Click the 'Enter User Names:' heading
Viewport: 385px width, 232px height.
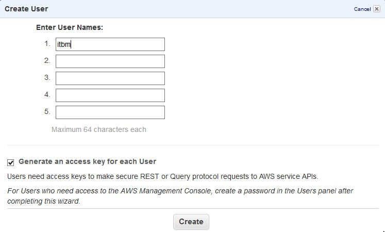[x=70, y=27]
